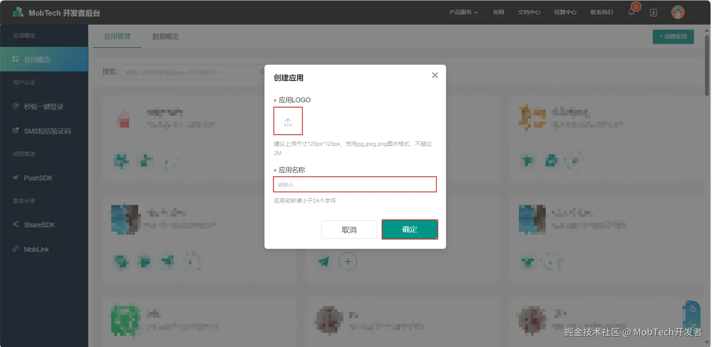
Task: Open 结算中心 in top navigation
Action: pos(565,12)
